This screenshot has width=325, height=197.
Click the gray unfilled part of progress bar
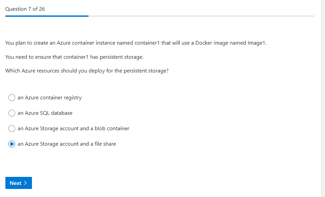click(201, 16)
